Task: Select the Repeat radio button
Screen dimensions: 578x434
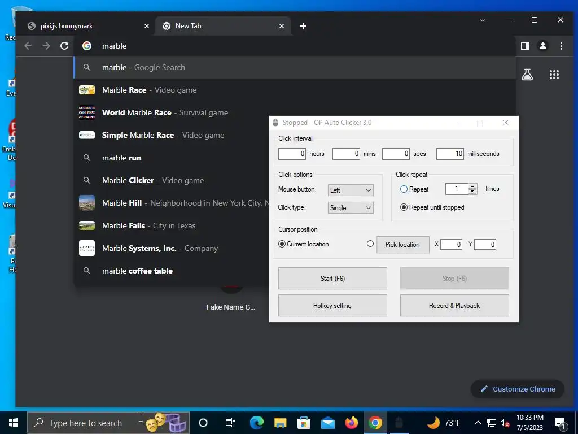Action: tap(404, 189)
